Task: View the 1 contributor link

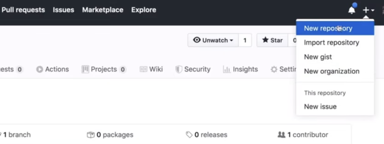Action: pyautogui.click(x=307, y=135)
